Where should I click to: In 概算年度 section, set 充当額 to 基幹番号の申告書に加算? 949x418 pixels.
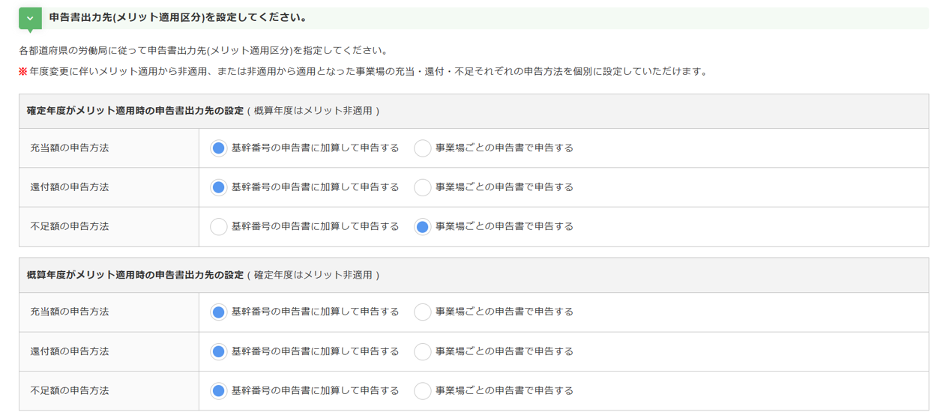(x=218, y=312)
